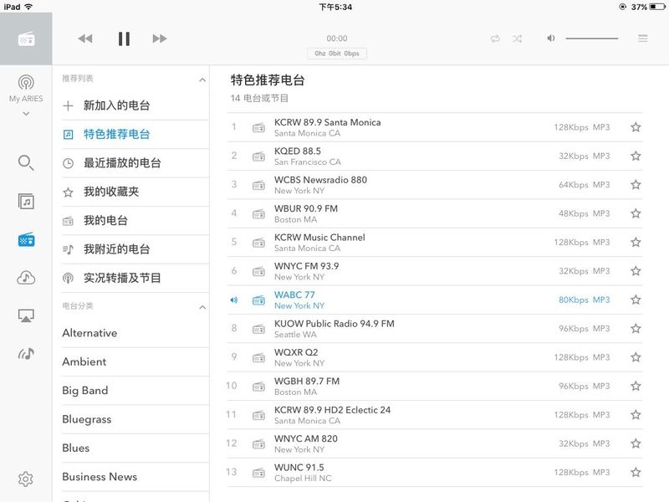Open 最近播放的电台
This screenshot has height=502, width=669.
coord(135,163)
